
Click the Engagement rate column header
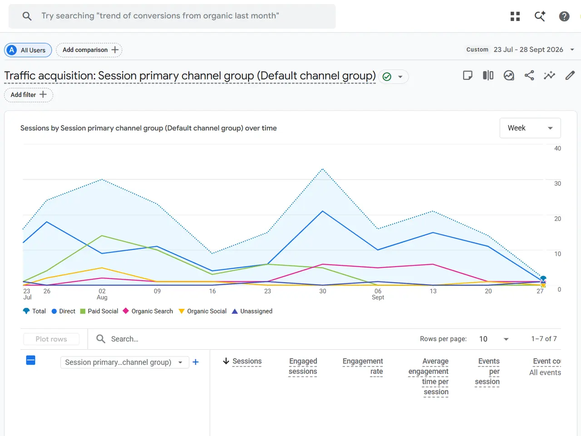(x=363, y=367)
